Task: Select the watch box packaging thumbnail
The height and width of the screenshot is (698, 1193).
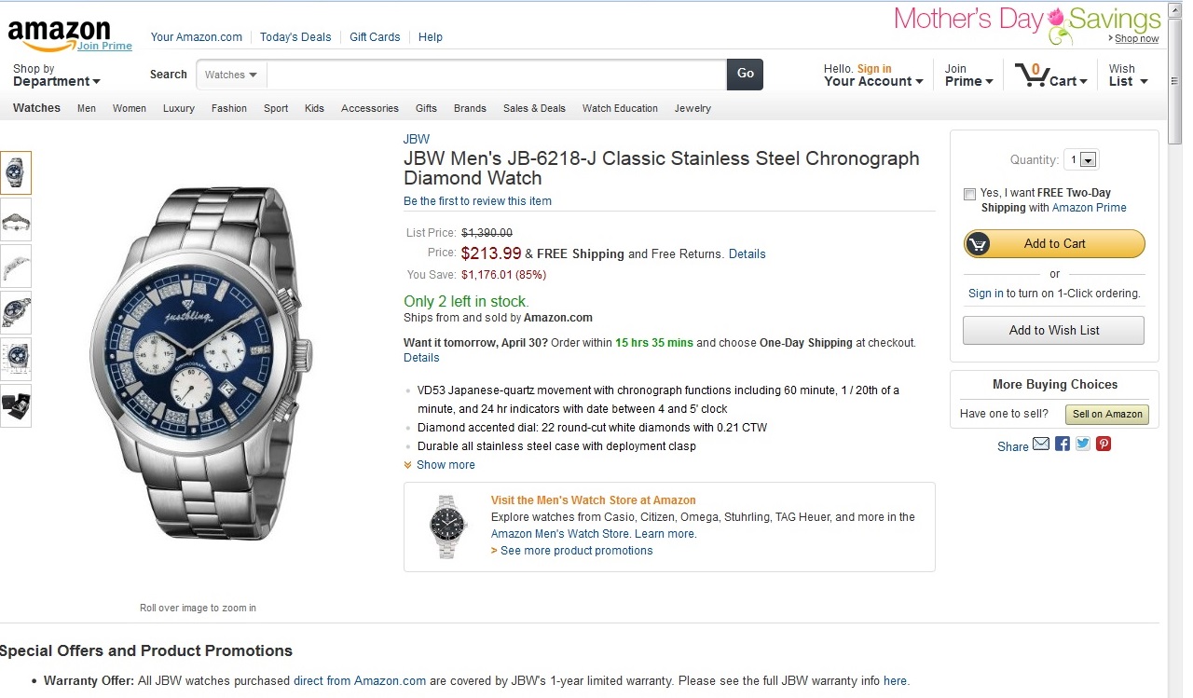Action: [x=16, y=406]
